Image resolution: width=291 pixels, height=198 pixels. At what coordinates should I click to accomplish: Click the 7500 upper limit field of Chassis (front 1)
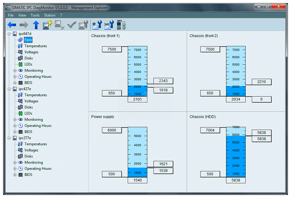[112, 49]
